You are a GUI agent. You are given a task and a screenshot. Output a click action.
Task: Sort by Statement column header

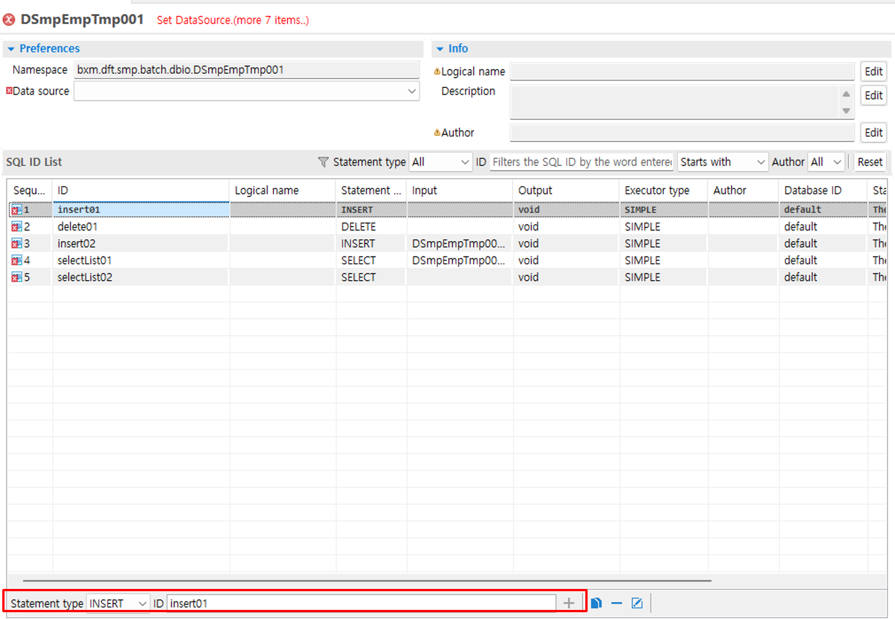[371, 191]
